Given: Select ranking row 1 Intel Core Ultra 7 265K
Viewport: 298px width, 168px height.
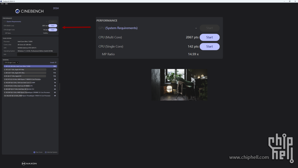Looking at the screenshot, I should [30, 66].
